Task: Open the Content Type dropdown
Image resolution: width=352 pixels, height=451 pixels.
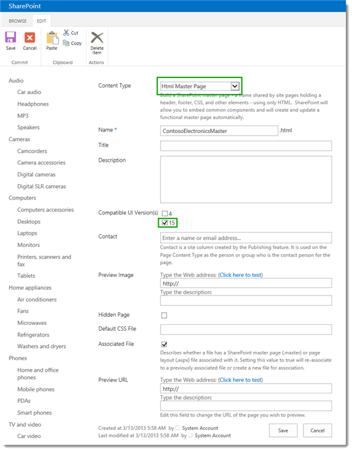Action: pyautogui.click(x=200, y=86)
